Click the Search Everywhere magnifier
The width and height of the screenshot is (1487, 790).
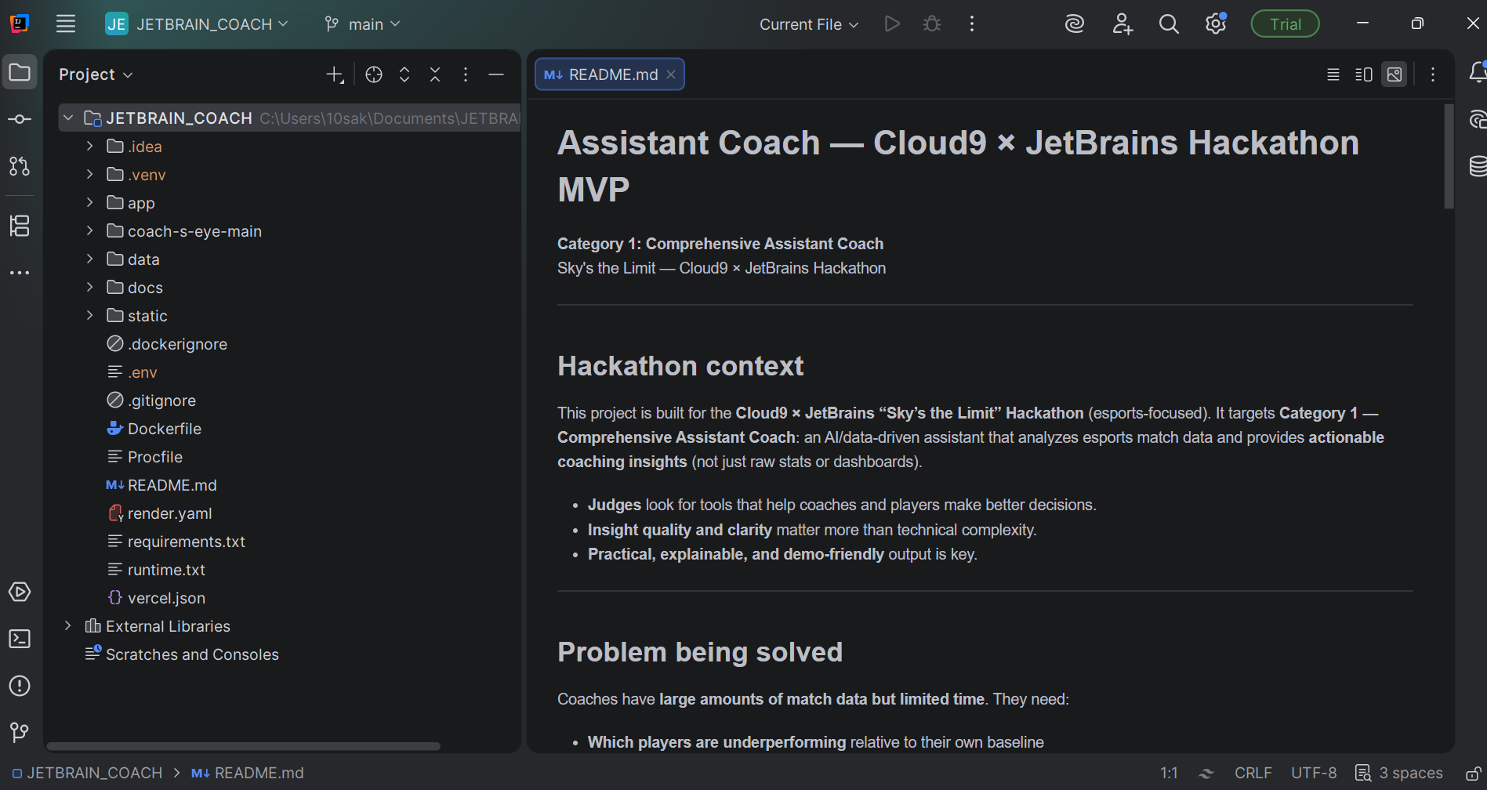1169,24
